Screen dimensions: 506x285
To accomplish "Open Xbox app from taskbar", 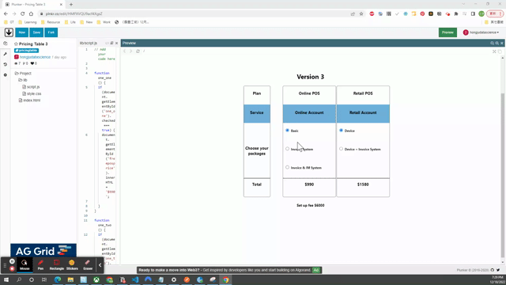I will click(x=96, y=279).
